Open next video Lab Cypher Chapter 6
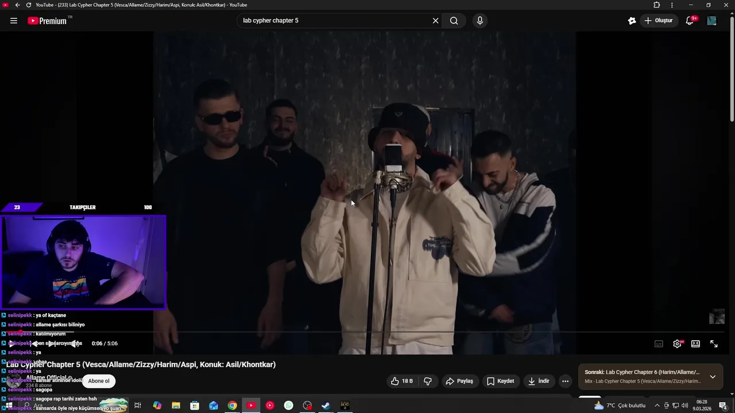The width and height of the screenshot is (735, 413). point(642,372)
